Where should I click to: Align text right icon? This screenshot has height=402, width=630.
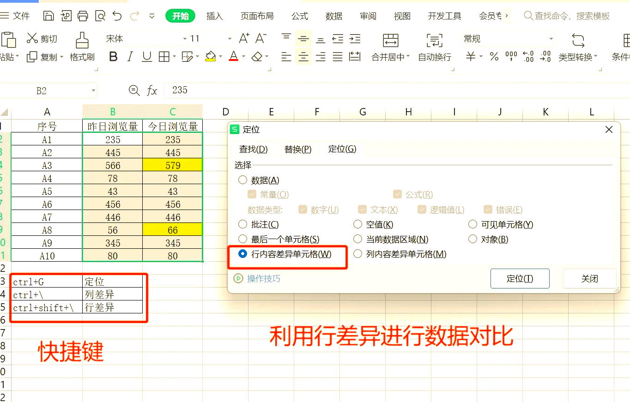(x=321, y=57)
